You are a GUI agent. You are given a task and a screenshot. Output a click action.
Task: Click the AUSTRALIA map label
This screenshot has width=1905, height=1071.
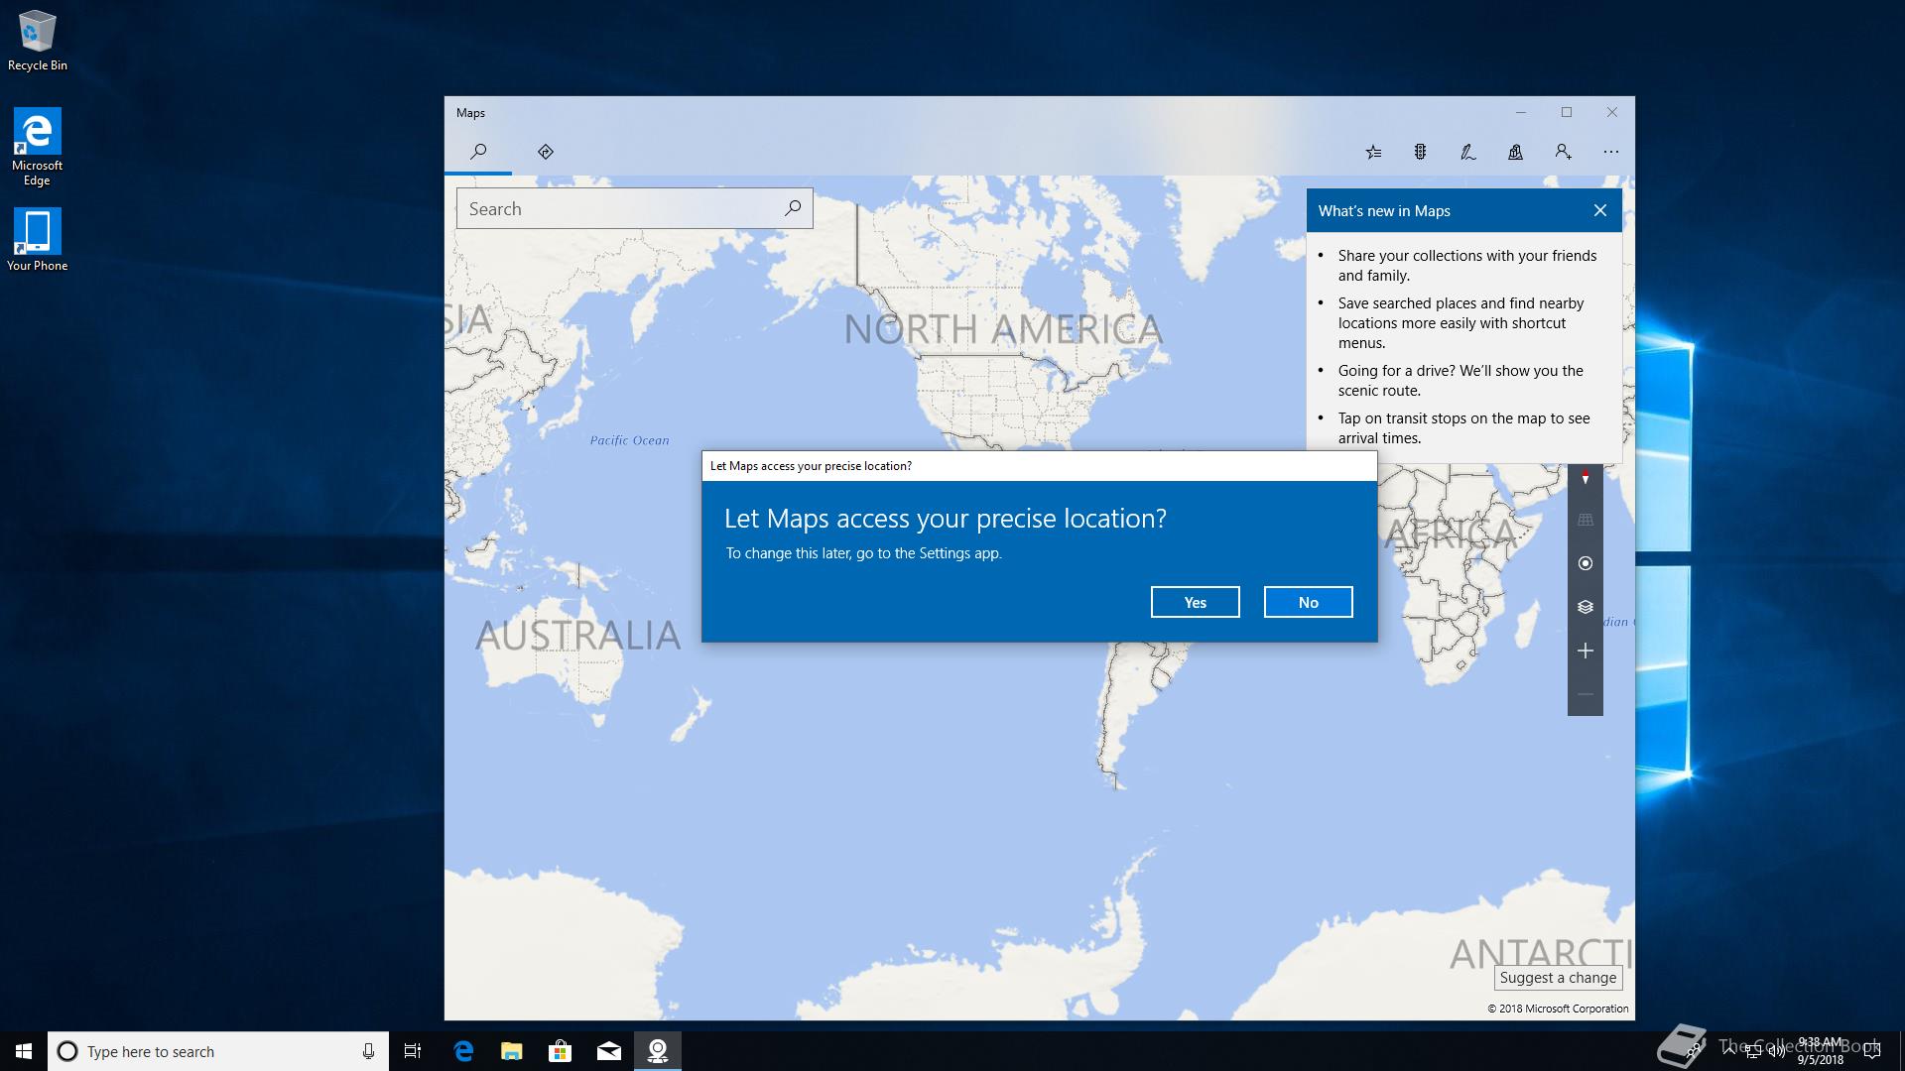click(578, 636)
